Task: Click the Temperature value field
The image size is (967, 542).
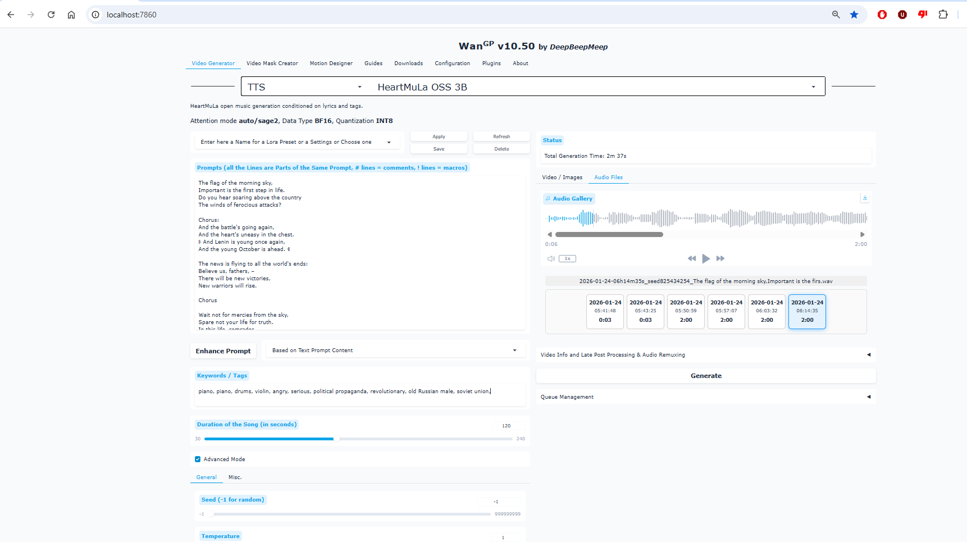Action: (x=505, y=538)
